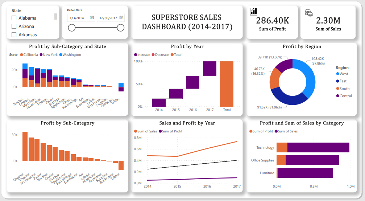Tick the Arizona checkbox

click(14, 26)
